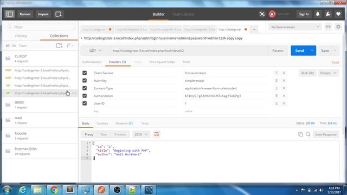The height and width of the screenshot is (195, 347).
Task: Click the Save Response button
Action: pyautogui.click(x=326, y=134)
